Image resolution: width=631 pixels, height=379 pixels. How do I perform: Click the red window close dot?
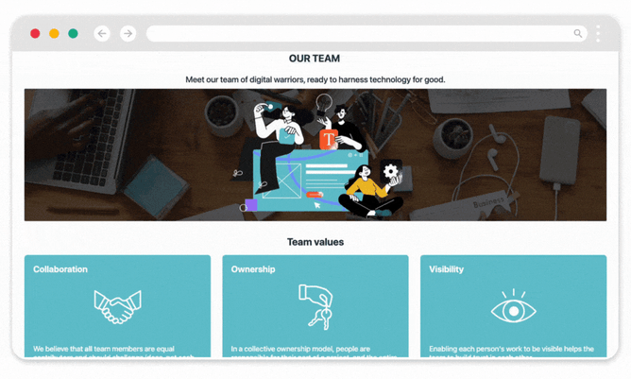[35, 33]
